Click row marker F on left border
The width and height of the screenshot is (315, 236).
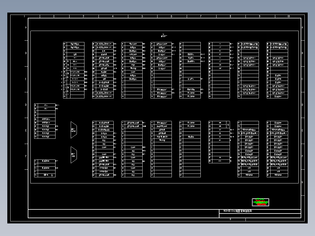pos(26,156)
